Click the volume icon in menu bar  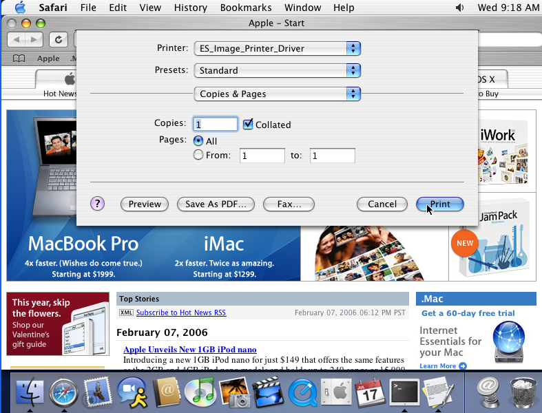(x=459, y=8)
